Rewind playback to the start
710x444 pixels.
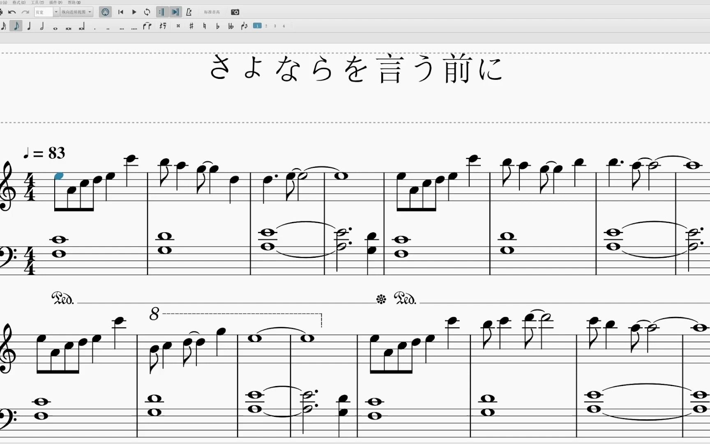tap(121, 12)
